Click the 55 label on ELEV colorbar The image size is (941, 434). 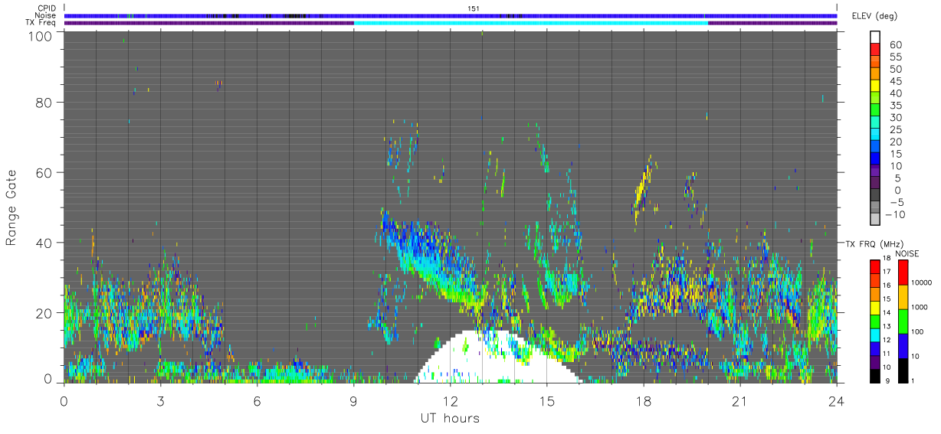pos(894,57)
